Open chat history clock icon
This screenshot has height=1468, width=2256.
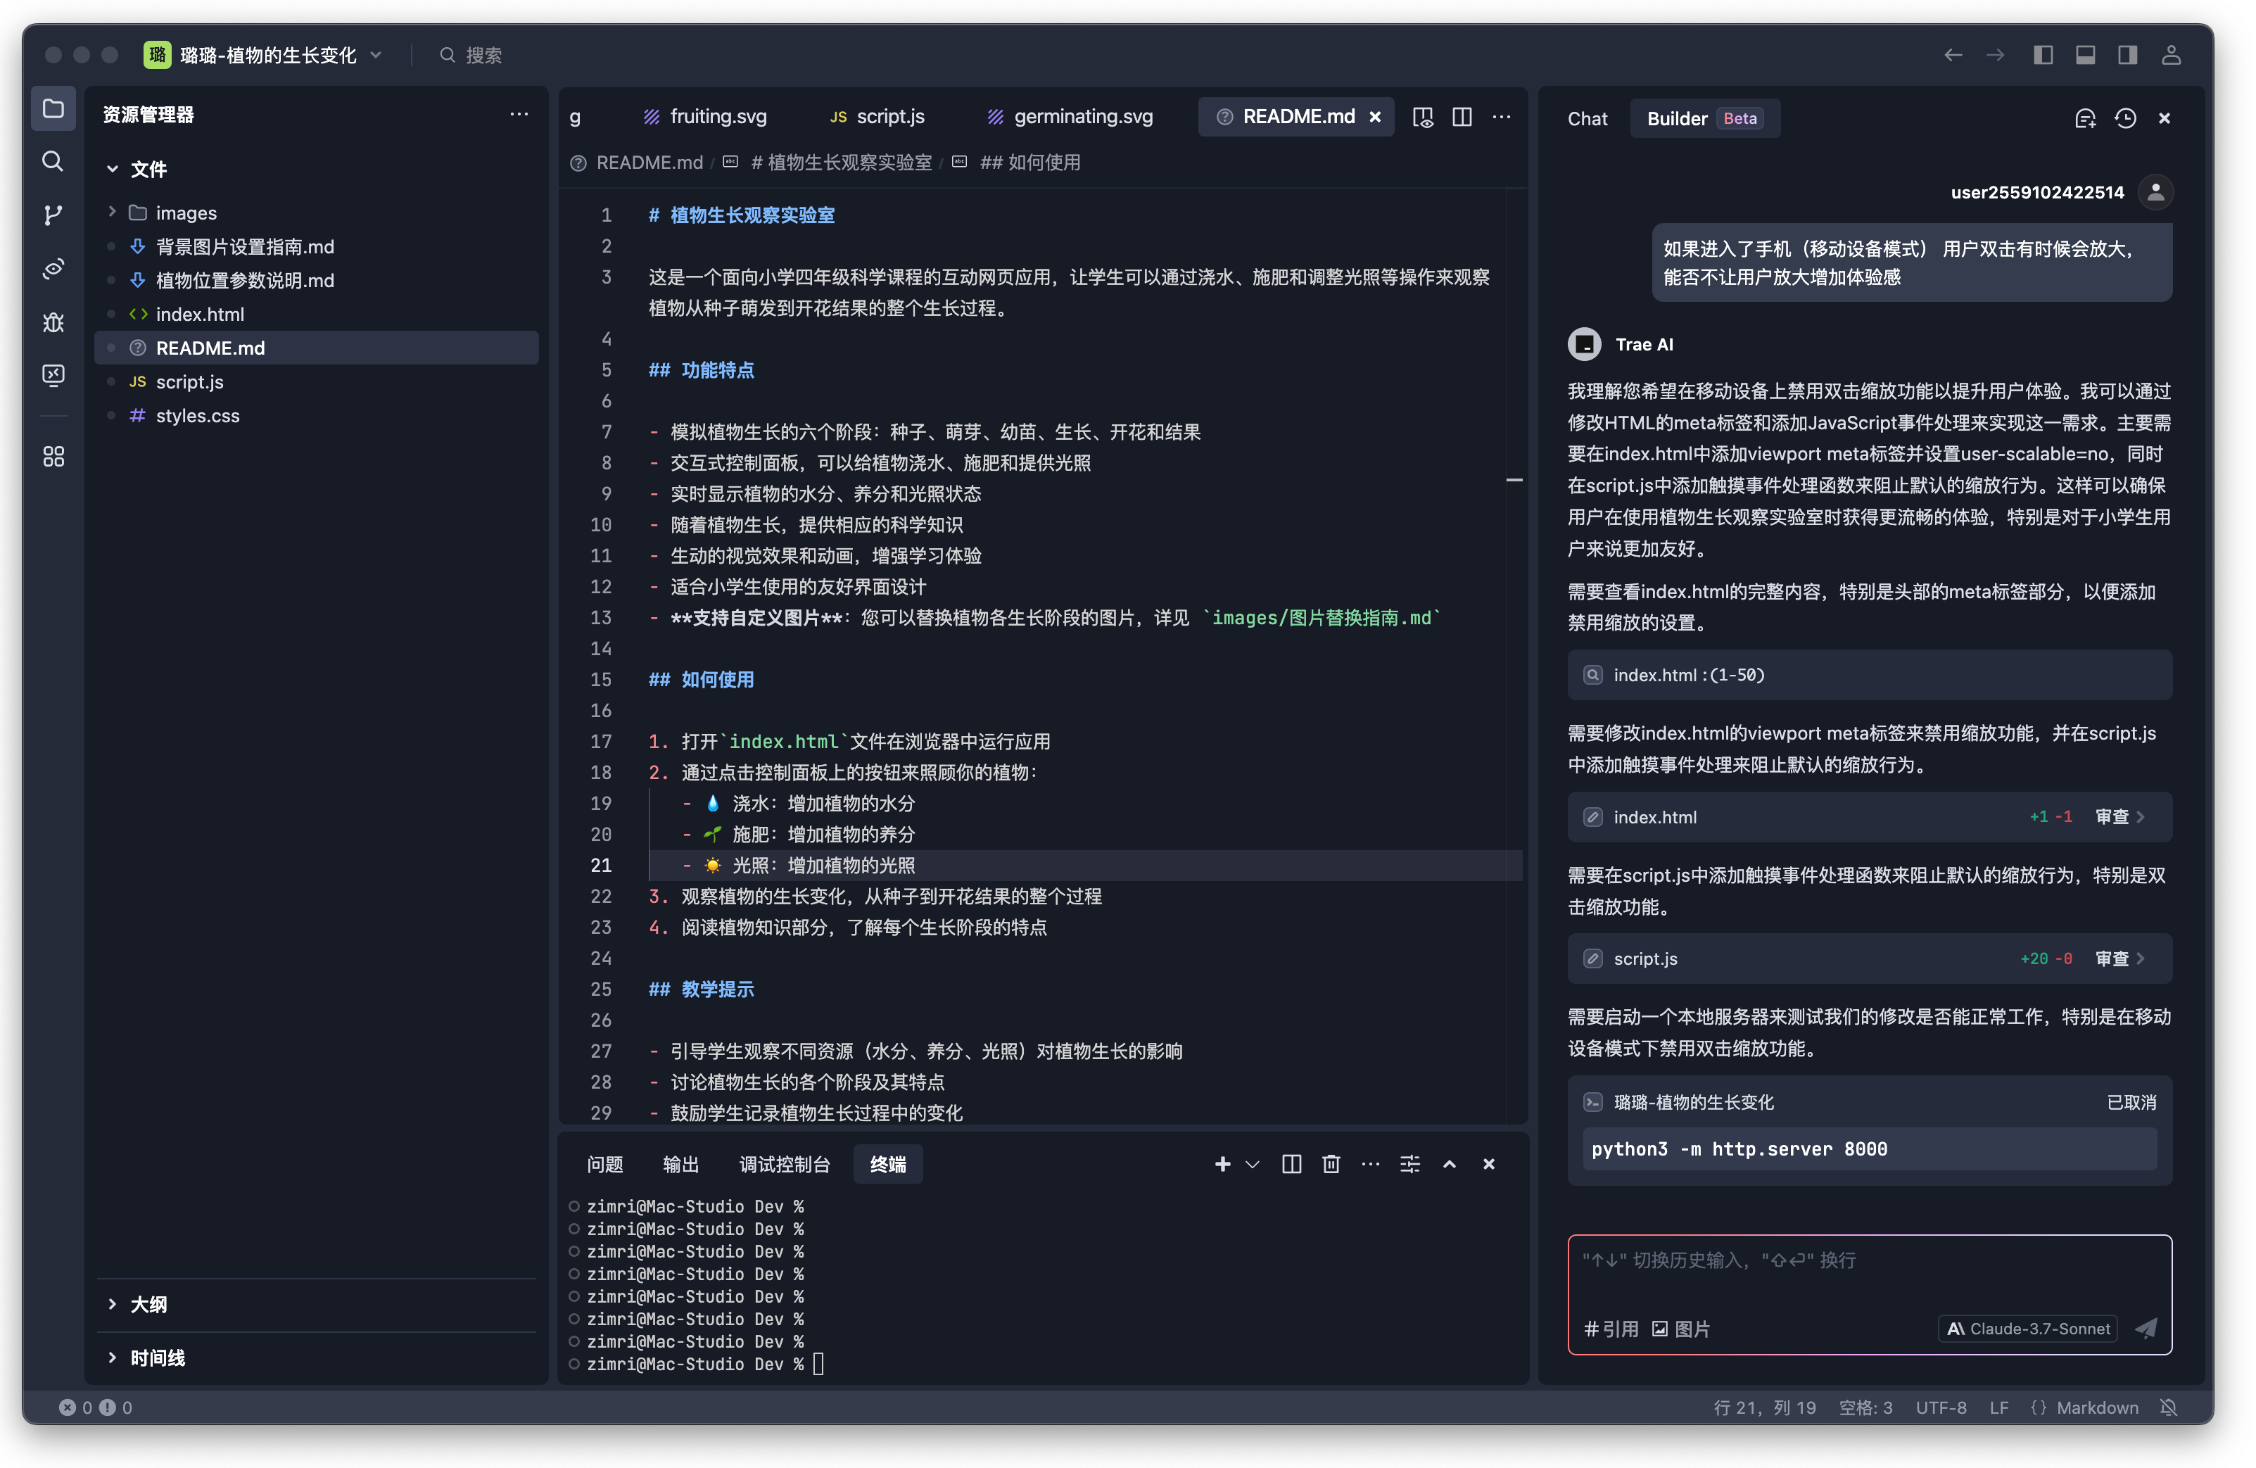(2126, 118)
